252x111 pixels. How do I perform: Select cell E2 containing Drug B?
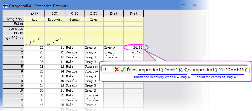tap(113, 53)
